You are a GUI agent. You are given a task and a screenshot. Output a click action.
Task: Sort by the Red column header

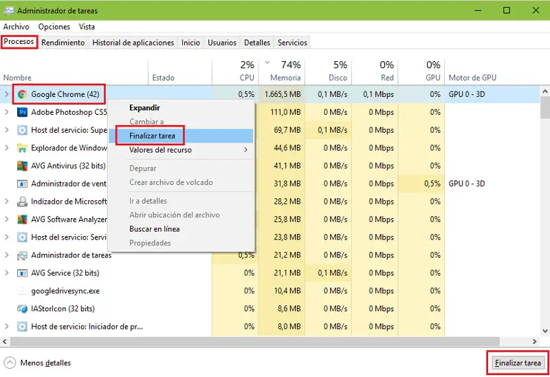375,72
